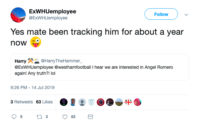Open the ExWHUemployee display name link
The width and height of the screenshot is (199, 126).
[53, 11]
